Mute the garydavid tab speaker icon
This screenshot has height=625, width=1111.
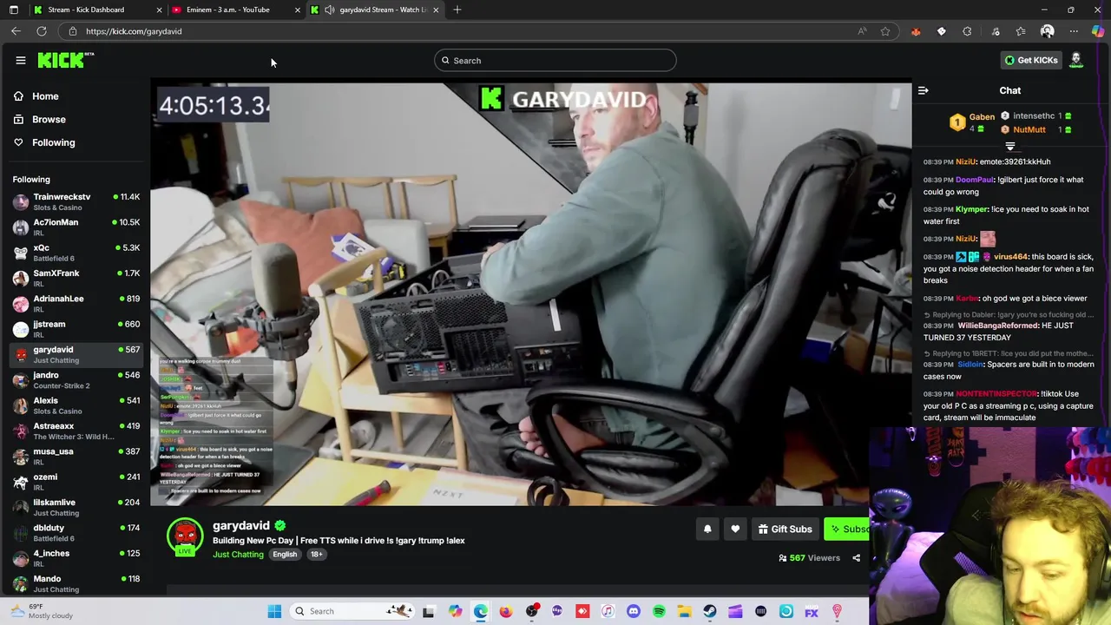[329, 10]
